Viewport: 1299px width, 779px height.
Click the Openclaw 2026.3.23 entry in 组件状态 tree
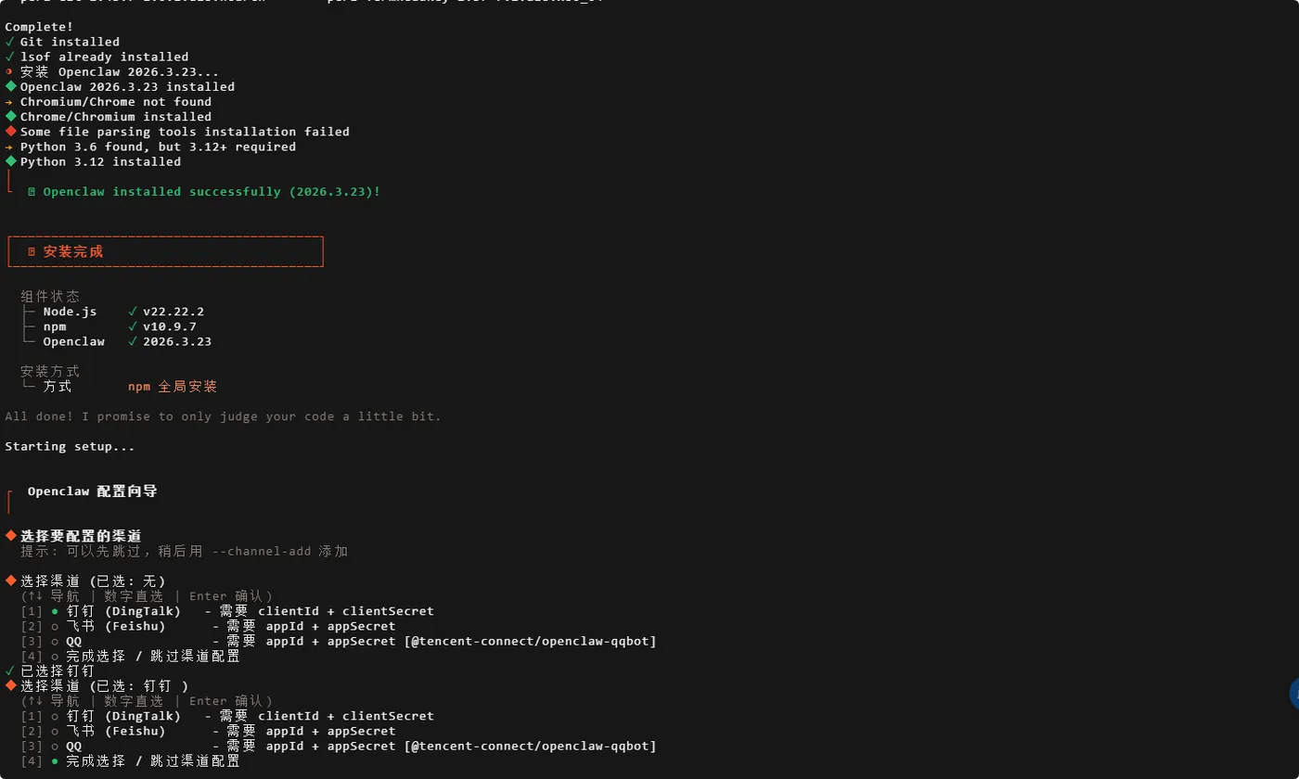(x=126, y=341)
